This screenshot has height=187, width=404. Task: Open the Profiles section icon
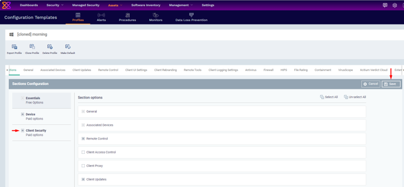tap(78, 15)
